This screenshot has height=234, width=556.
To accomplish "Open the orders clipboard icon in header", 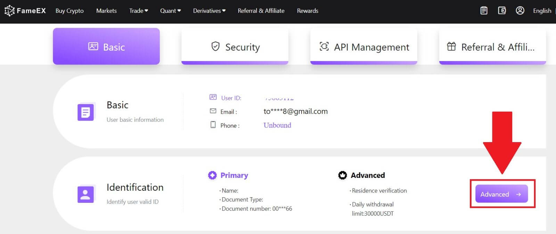I will point(484,11).
